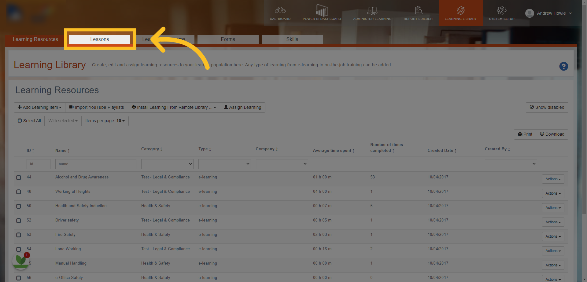The image size is (587, 282).
Task: Switch to the Learning Resources tab
Action: tap(35, 39)
